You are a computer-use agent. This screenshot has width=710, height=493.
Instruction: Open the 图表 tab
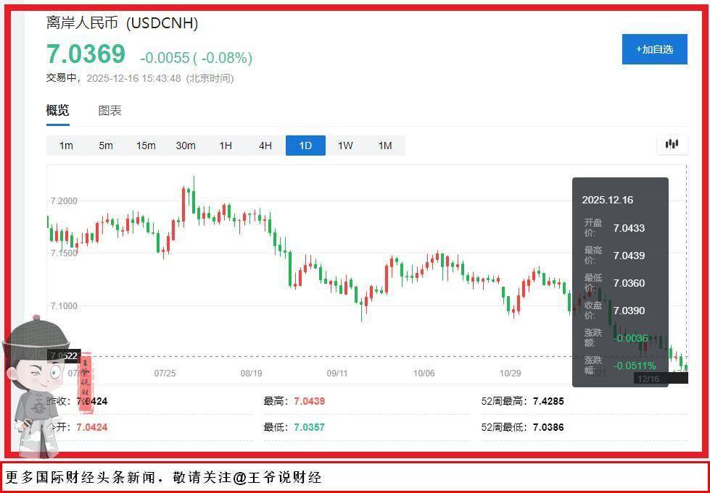pos(110,111)
